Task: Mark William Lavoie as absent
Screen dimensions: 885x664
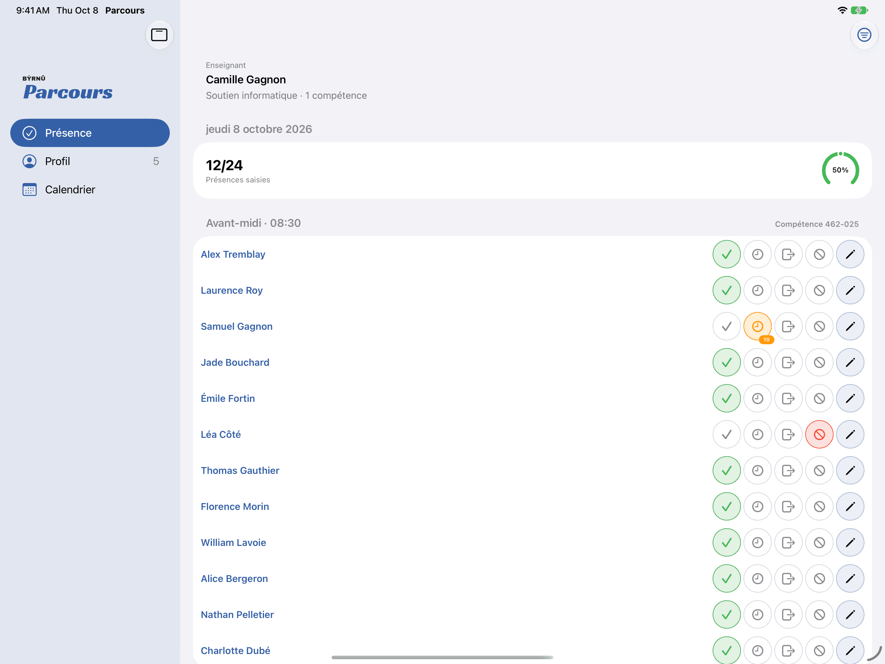Action: (819, 542)
